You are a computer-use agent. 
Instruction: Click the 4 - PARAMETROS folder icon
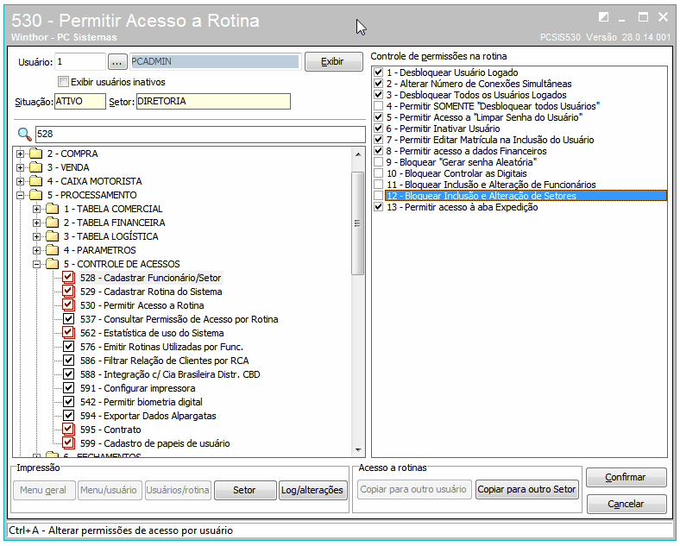coord(53,250)
